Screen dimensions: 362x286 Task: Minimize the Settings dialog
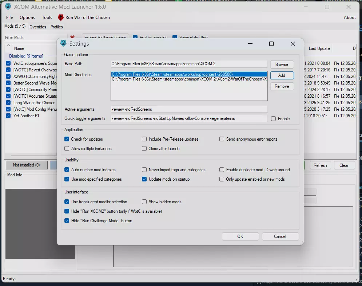[250, 44]
